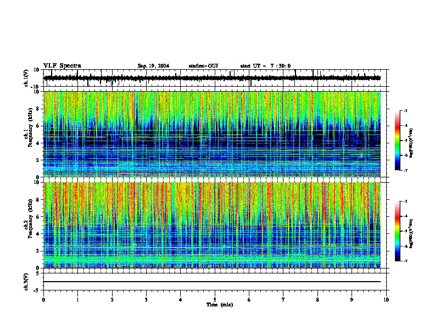The width and height of the screenshot is (435, 336).
Task: Click the "2" kHz tick on ch.2 frequency axis
Action: point(38,251)
